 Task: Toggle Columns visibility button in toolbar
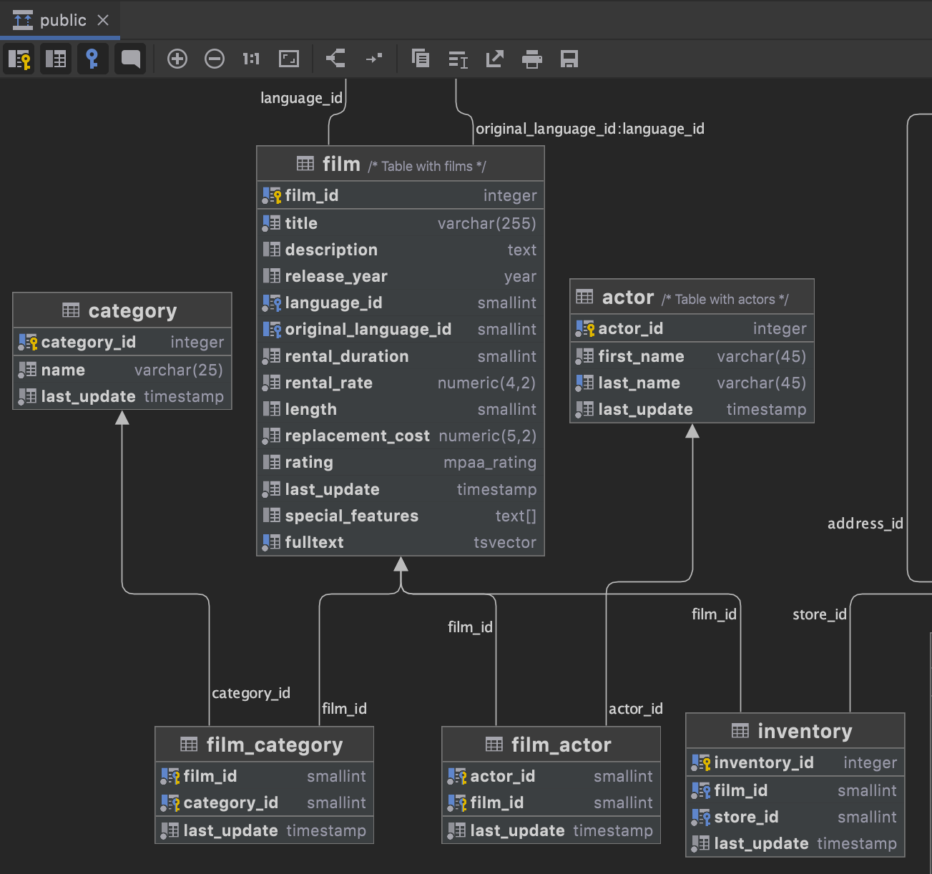tap(56, 59)
